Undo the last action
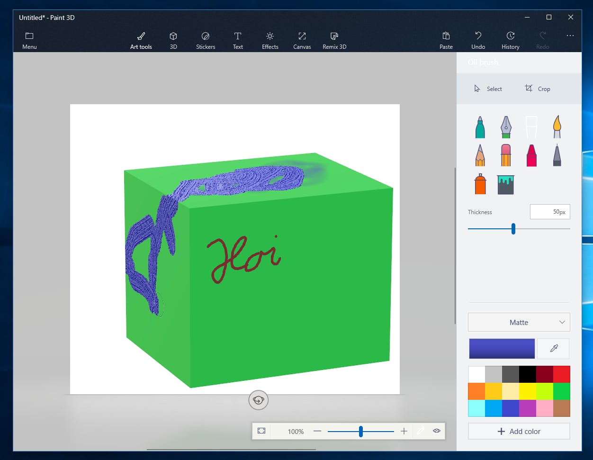The height and width of the screenshot is (460, 593). 478,40
